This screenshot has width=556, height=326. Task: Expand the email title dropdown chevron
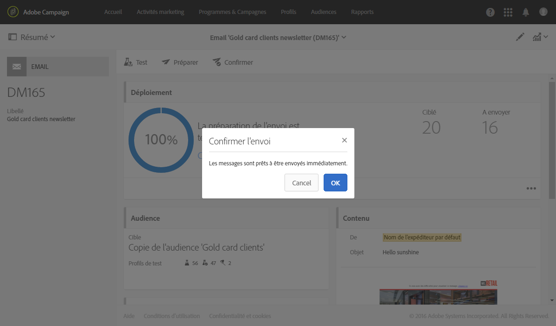[344, 37]
